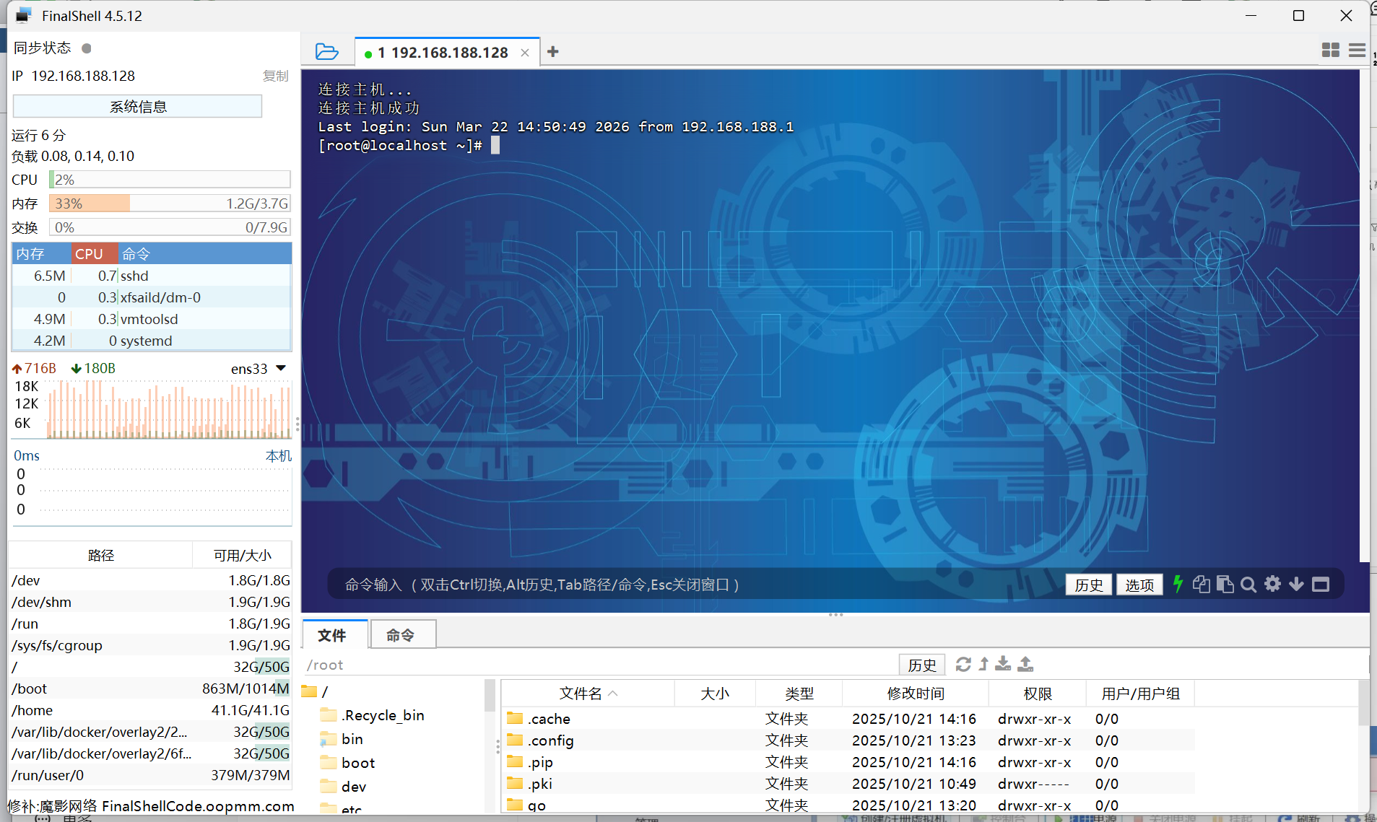
Task: Click the network traffic graph
Action: [169, 408]
